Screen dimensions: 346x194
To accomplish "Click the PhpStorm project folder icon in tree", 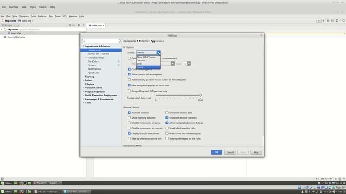I will [x=5, y=29].
